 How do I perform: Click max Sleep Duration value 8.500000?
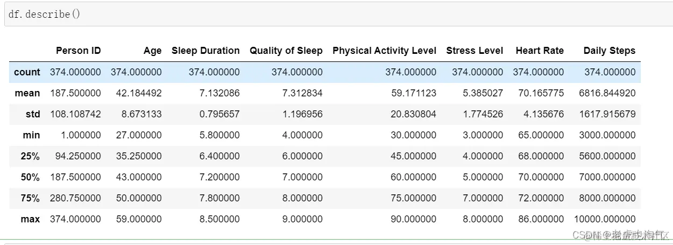pos(219,219)
